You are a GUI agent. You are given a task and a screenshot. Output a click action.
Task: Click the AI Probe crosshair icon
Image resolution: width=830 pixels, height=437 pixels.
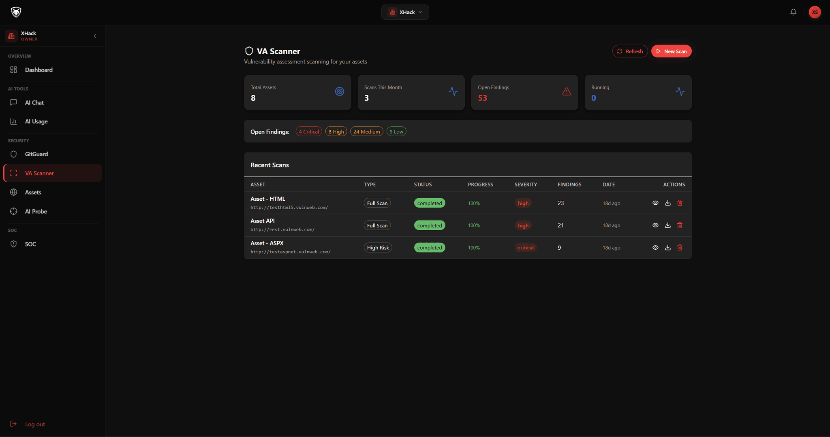click(13, 211)
